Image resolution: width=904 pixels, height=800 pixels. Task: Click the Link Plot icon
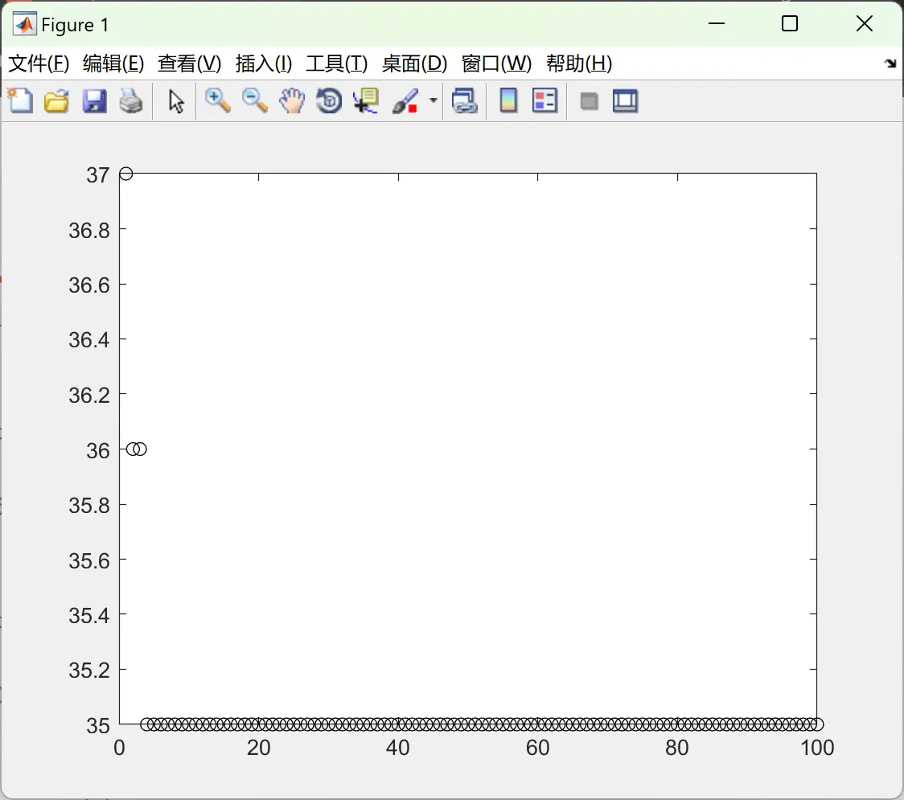[465, 101]
